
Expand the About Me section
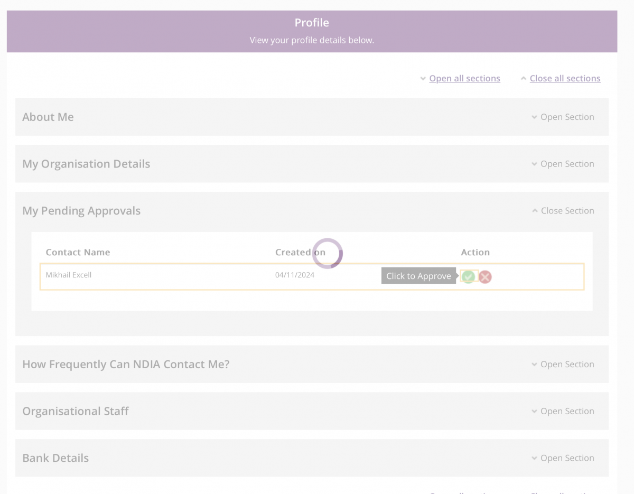click(x=563, y=117)
